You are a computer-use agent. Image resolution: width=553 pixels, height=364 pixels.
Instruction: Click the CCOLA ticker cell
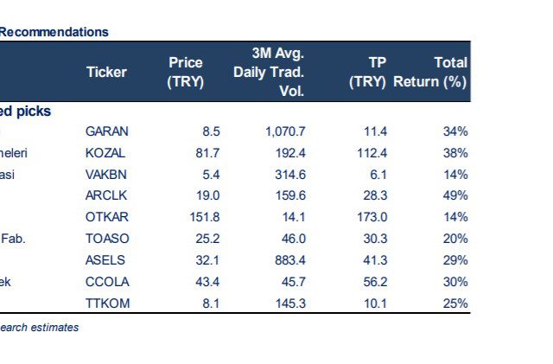click(107, 282)
